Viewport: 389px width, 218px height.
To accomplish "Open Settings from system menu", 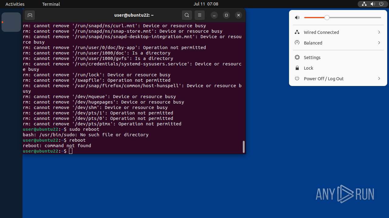I will click(x=338, y=57).
